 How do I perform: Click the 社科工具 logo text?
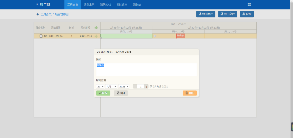(x=43, y=5)
